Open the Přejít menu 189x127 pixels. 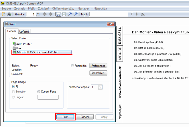pos(31,9)
